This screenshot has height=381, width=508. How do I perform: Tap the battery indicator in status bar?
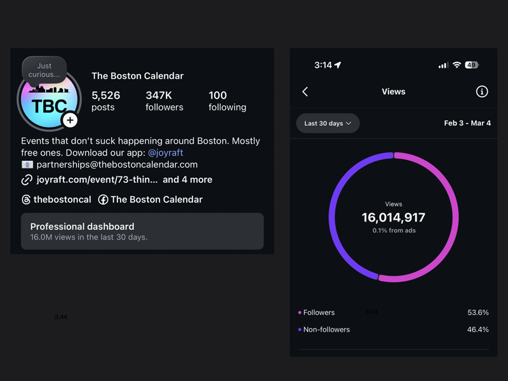coord(472,65)
